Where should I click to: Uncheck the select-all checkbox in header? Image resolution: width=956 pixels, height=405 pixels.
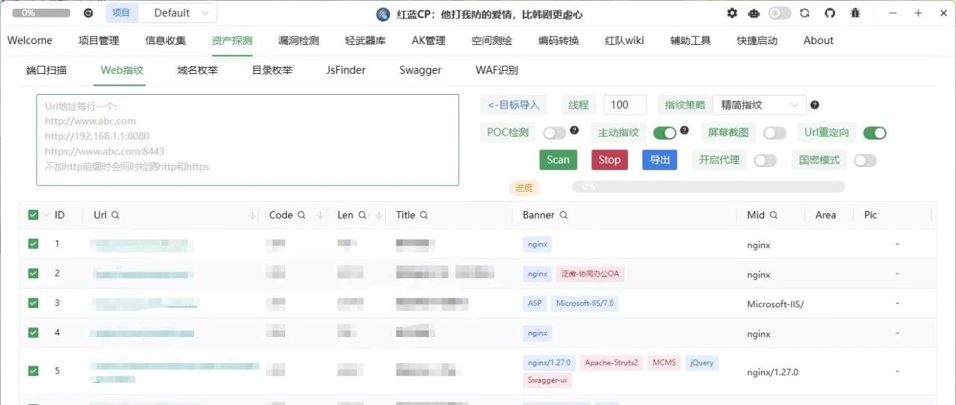coord(33,215)
